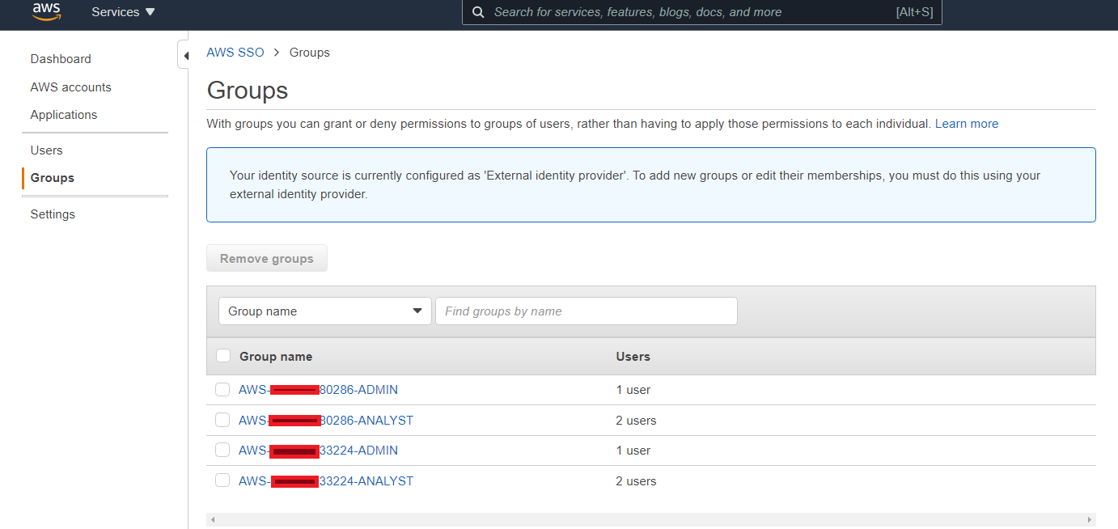This screenshot has height=529, width=1118.
Task: Check the box for 80286-ANALYST group
Action: tap(222, 420)
